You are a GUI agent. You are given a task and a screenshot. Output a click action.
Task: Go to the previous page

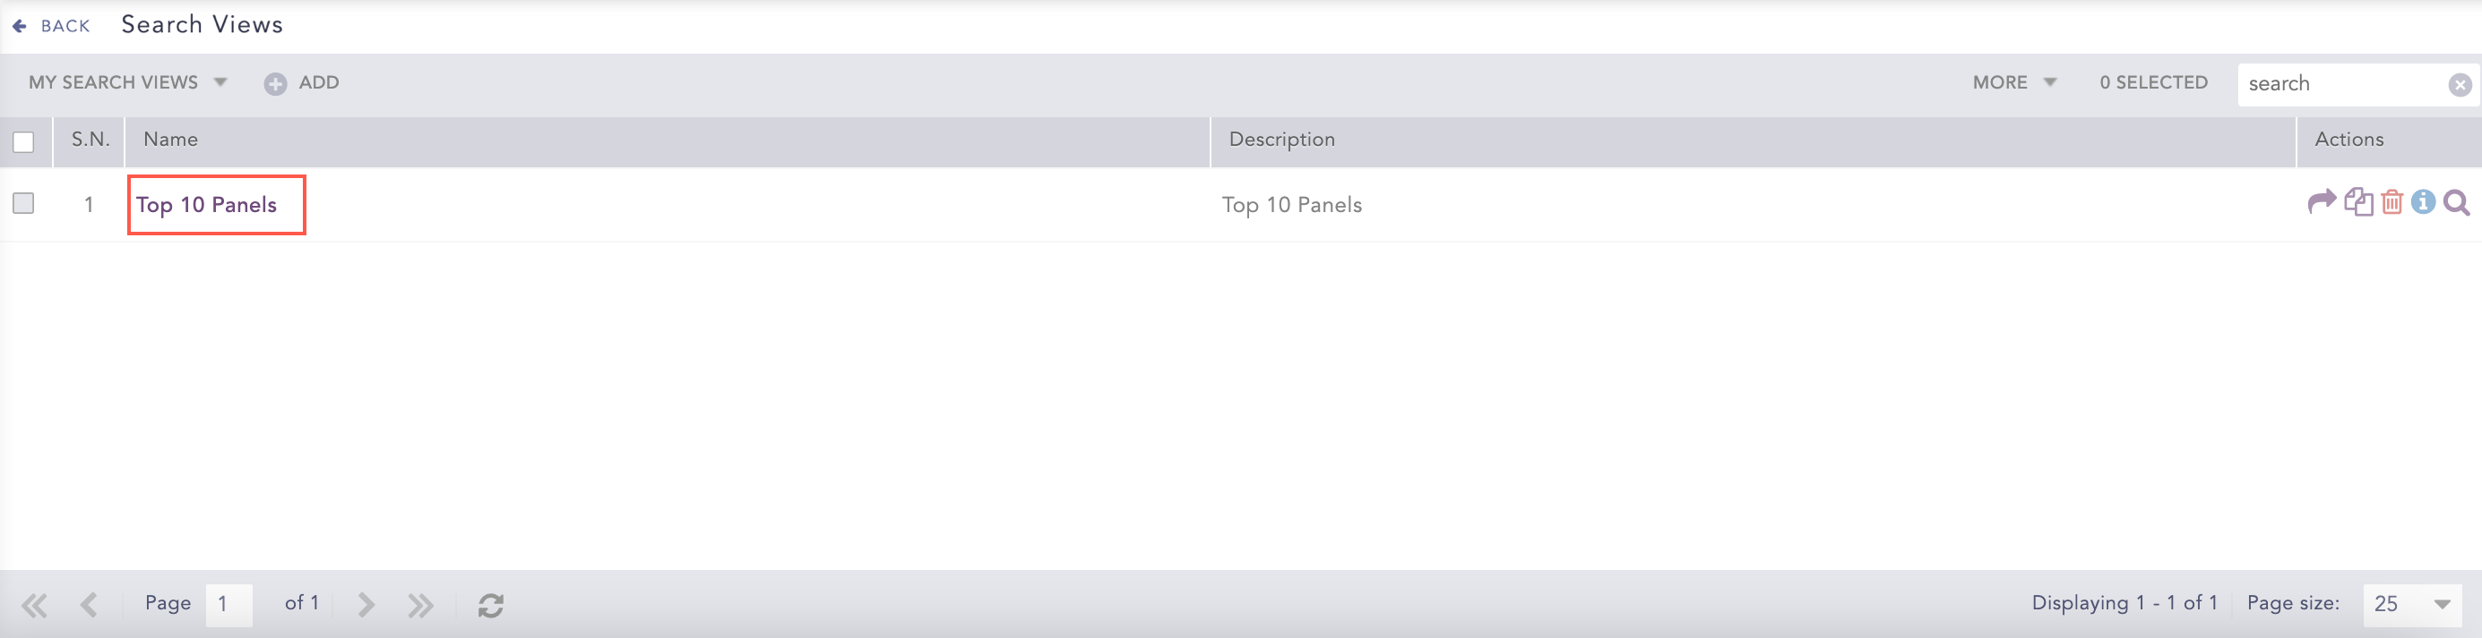pyautogui.click(x=89, y=605)
